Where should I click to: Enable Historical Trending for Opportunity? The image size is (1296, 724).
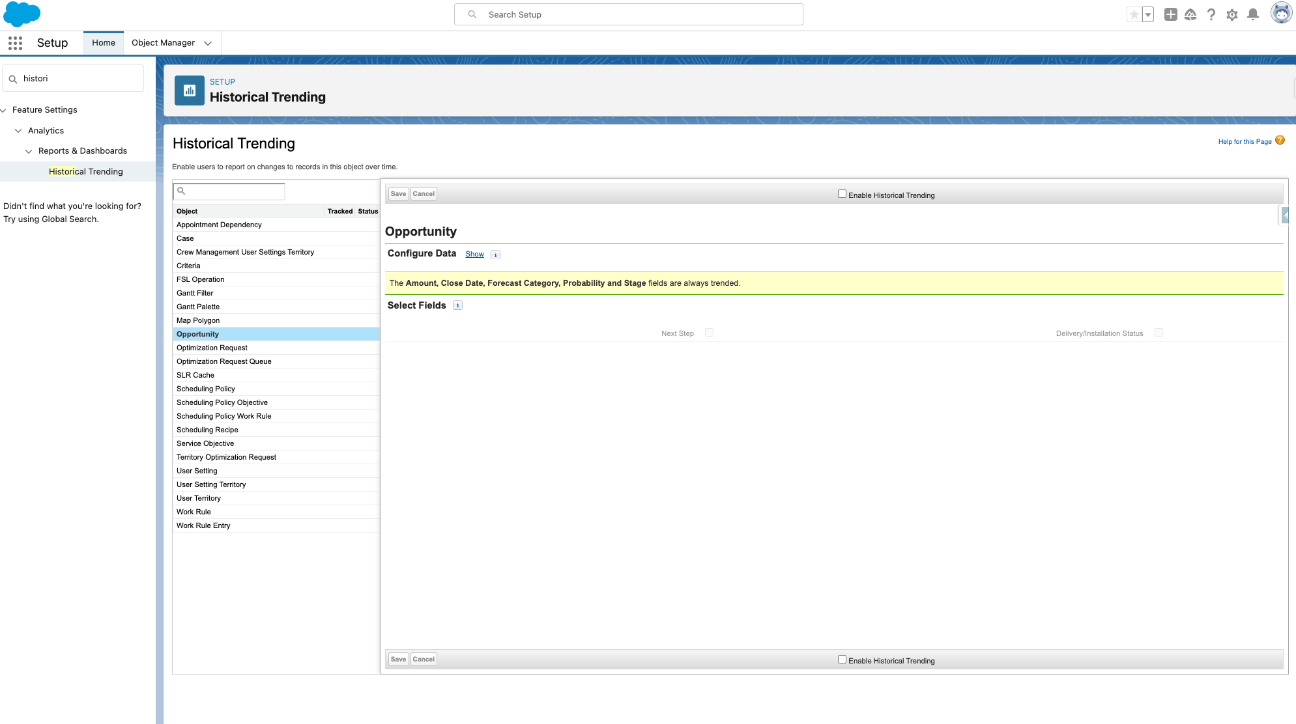click(841, 193)
